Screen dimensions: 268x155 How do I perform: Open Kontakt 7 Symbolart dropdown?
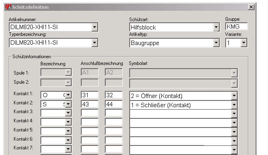(234, 150)
